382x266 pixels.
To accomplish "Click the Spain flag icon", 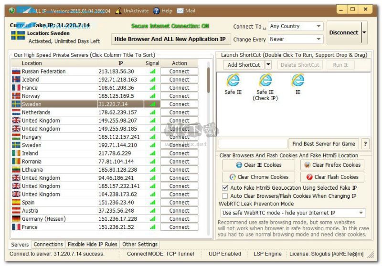I will [x=16, y=202].
